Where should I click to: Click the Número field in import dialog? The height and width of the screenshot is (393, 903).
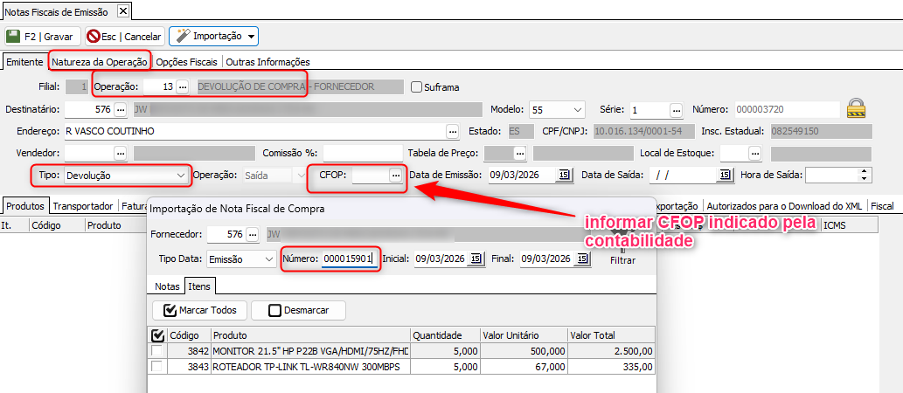(347, 259)
